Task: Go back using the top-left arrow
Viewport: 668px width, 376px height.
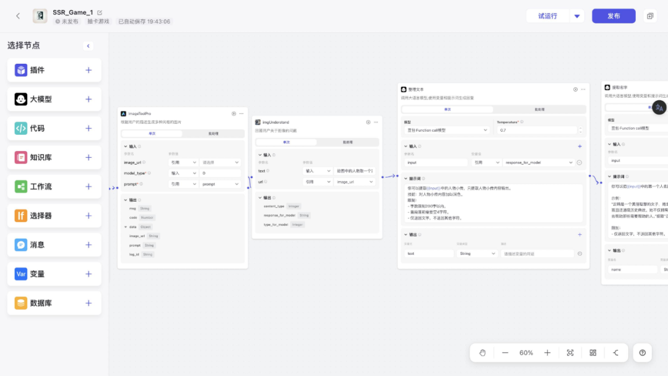Action: [x=18, y=16]
